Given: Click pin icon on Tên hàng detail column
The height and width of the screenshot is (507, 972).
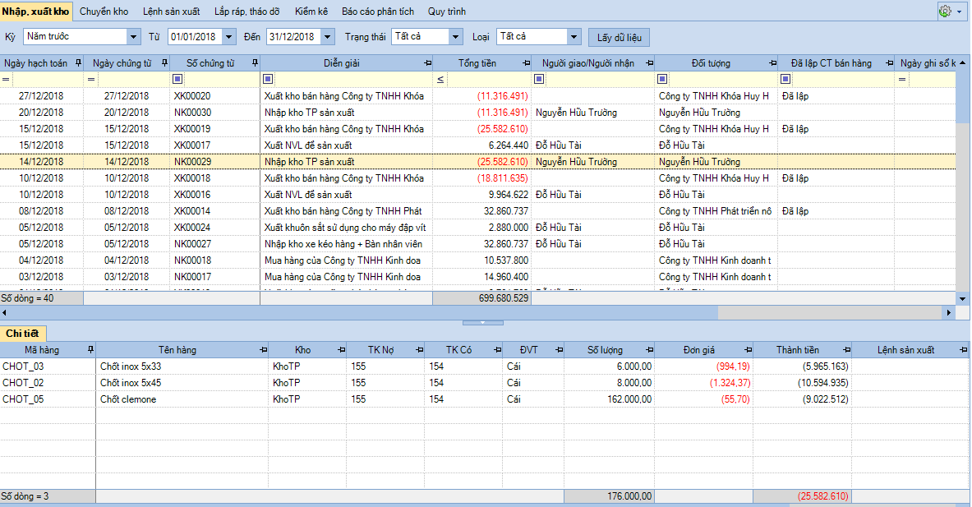Looking at the screenshot, I should point(262,349).
